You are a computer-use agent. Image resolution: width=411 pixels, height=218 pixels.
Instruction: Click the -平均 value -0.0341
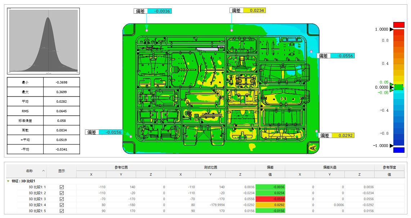[x=62, y=149]
